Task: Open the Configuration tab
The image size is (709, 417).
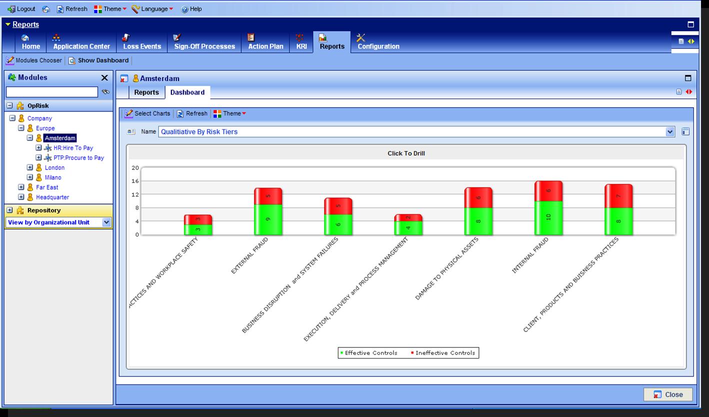Action: [378, 42]
